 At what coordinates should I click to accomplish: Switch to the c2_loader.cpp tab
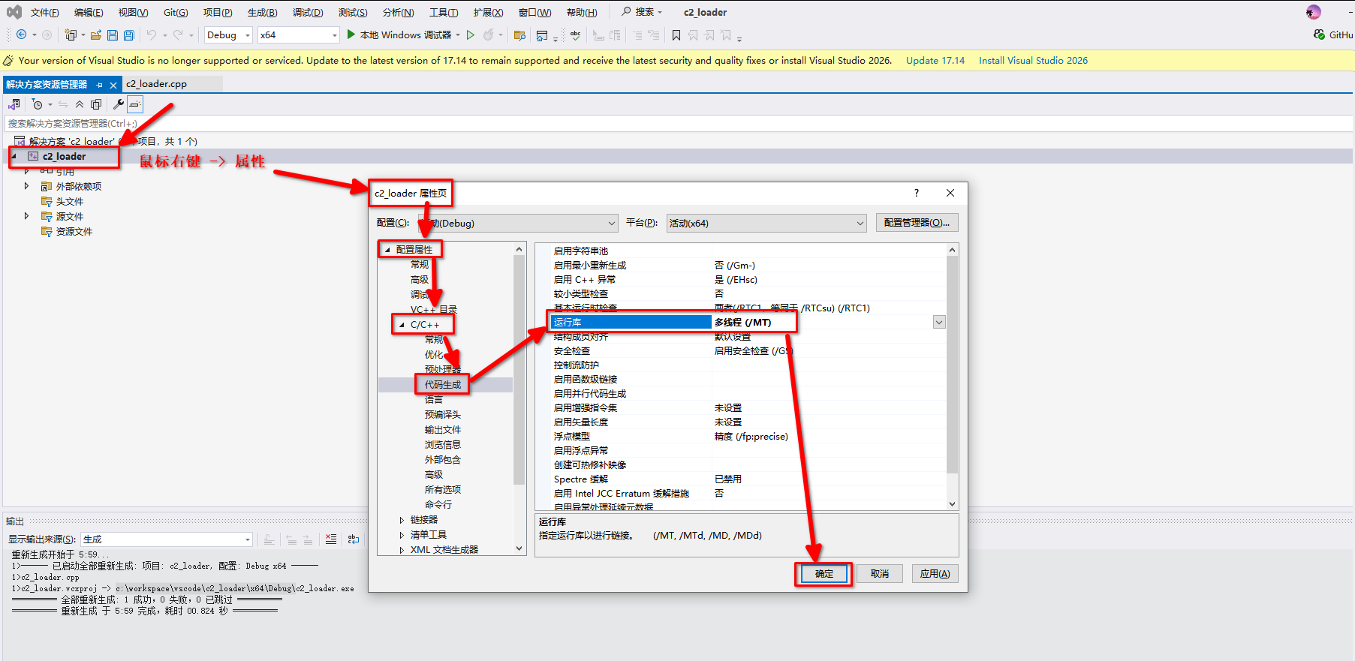[x=156, y=84]
